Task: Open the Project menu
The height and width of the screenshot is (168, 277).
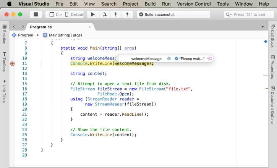Action: [x=131, y=4]
